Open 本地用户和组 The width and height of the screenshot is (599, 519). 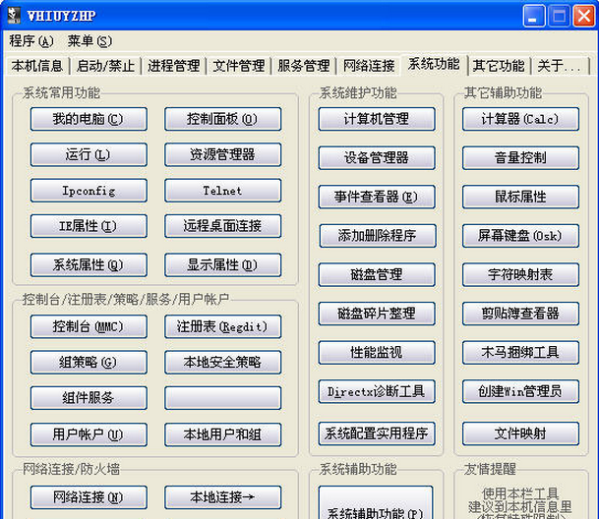coord(222,434)
